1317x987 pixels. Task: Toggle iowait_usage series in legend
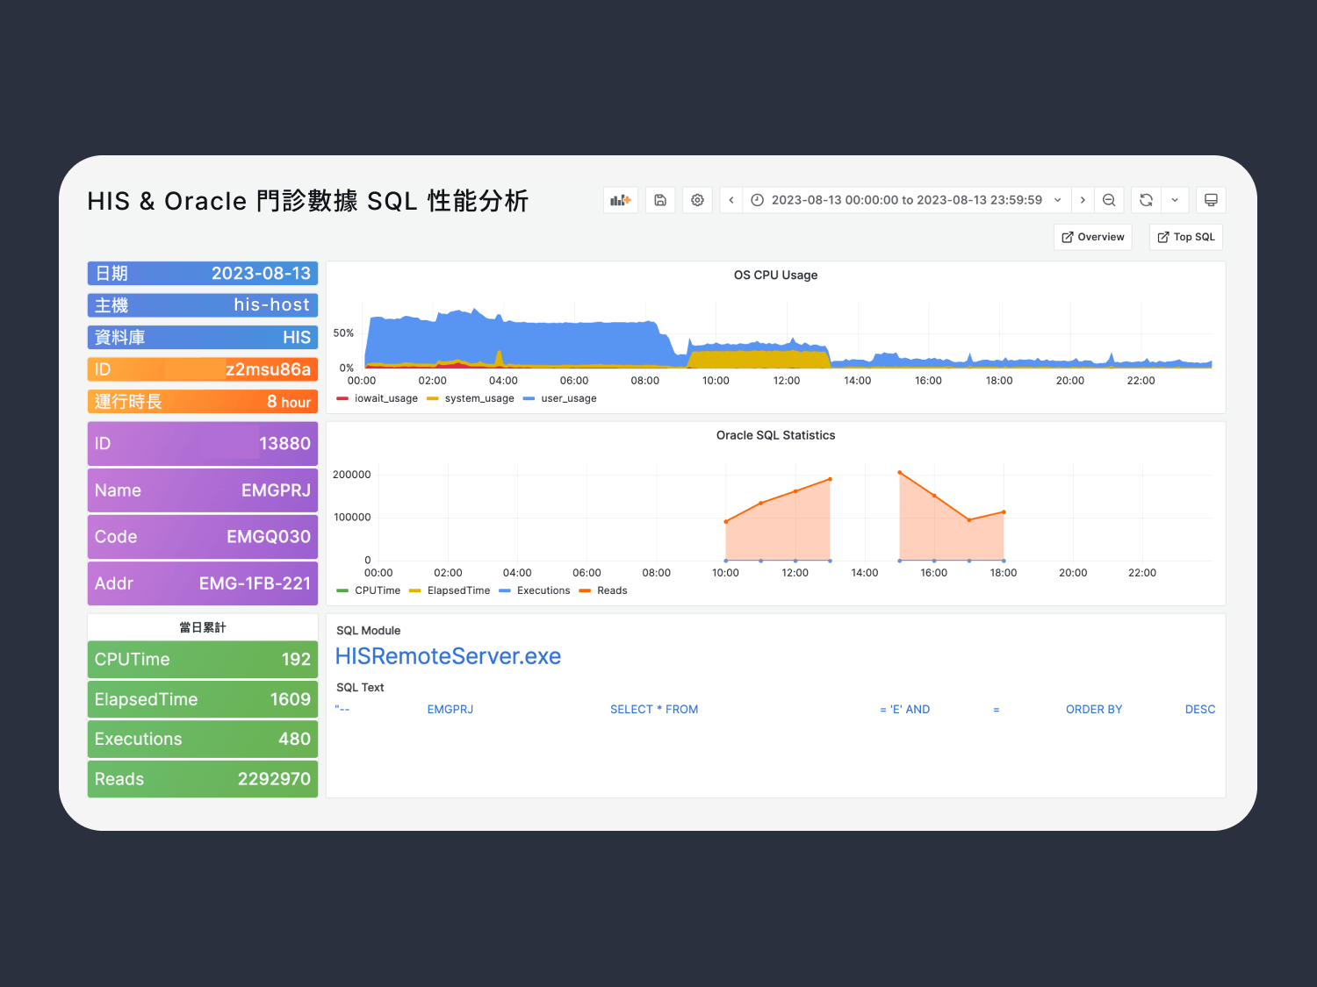pyautogui.click(x=385, y=398)
